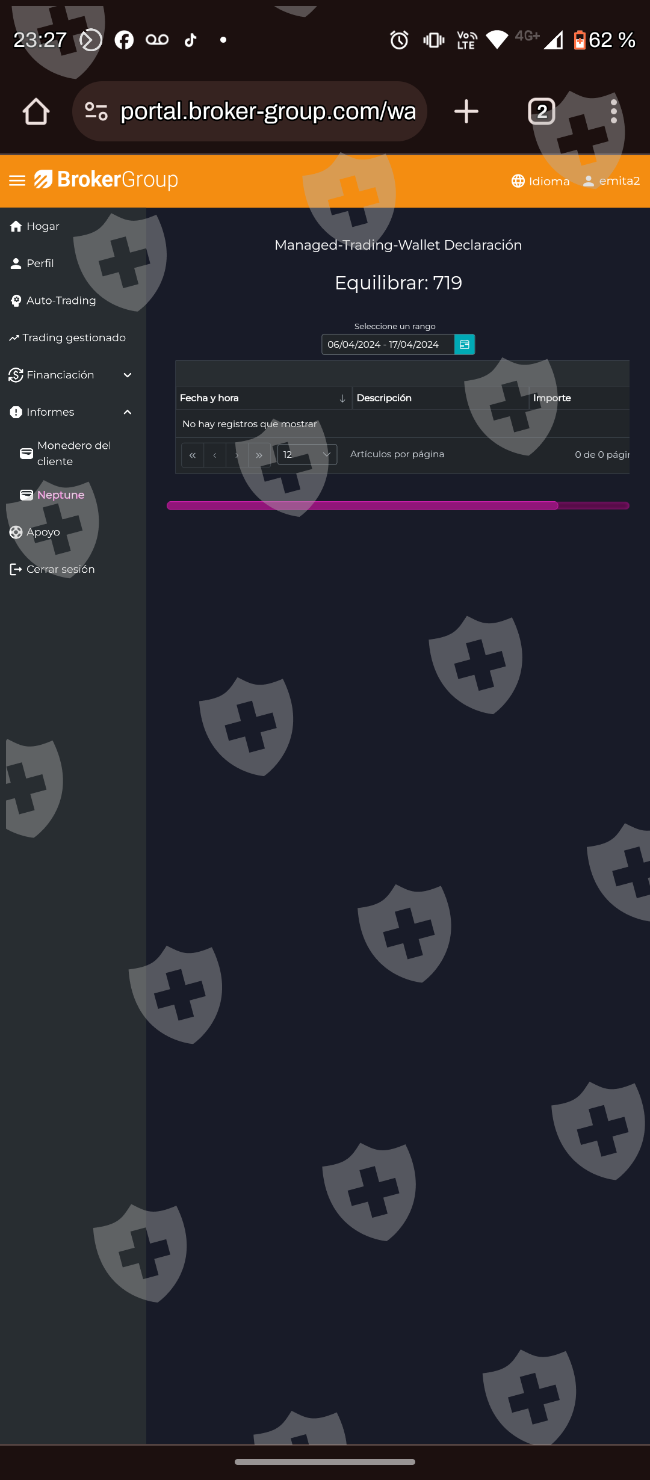650x1480 pixels.
Task: Open the hamburger menu in BrokerGroup header
Action: 17,180
